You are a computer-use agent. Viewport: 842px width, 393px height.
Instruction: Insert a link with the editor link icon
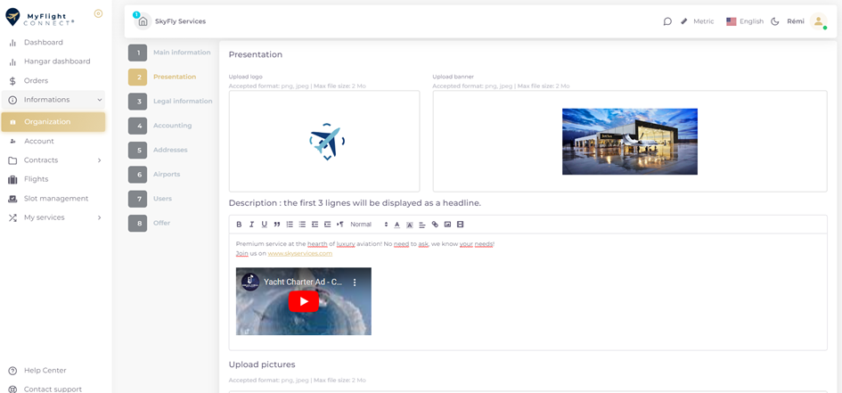pos(435,225)
